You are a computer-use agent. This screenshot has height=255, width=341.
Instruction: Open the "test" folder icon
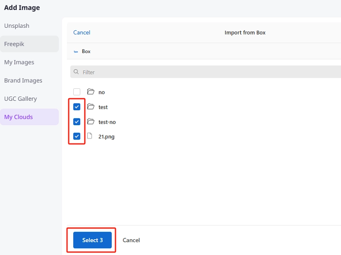tap(91, 107)
